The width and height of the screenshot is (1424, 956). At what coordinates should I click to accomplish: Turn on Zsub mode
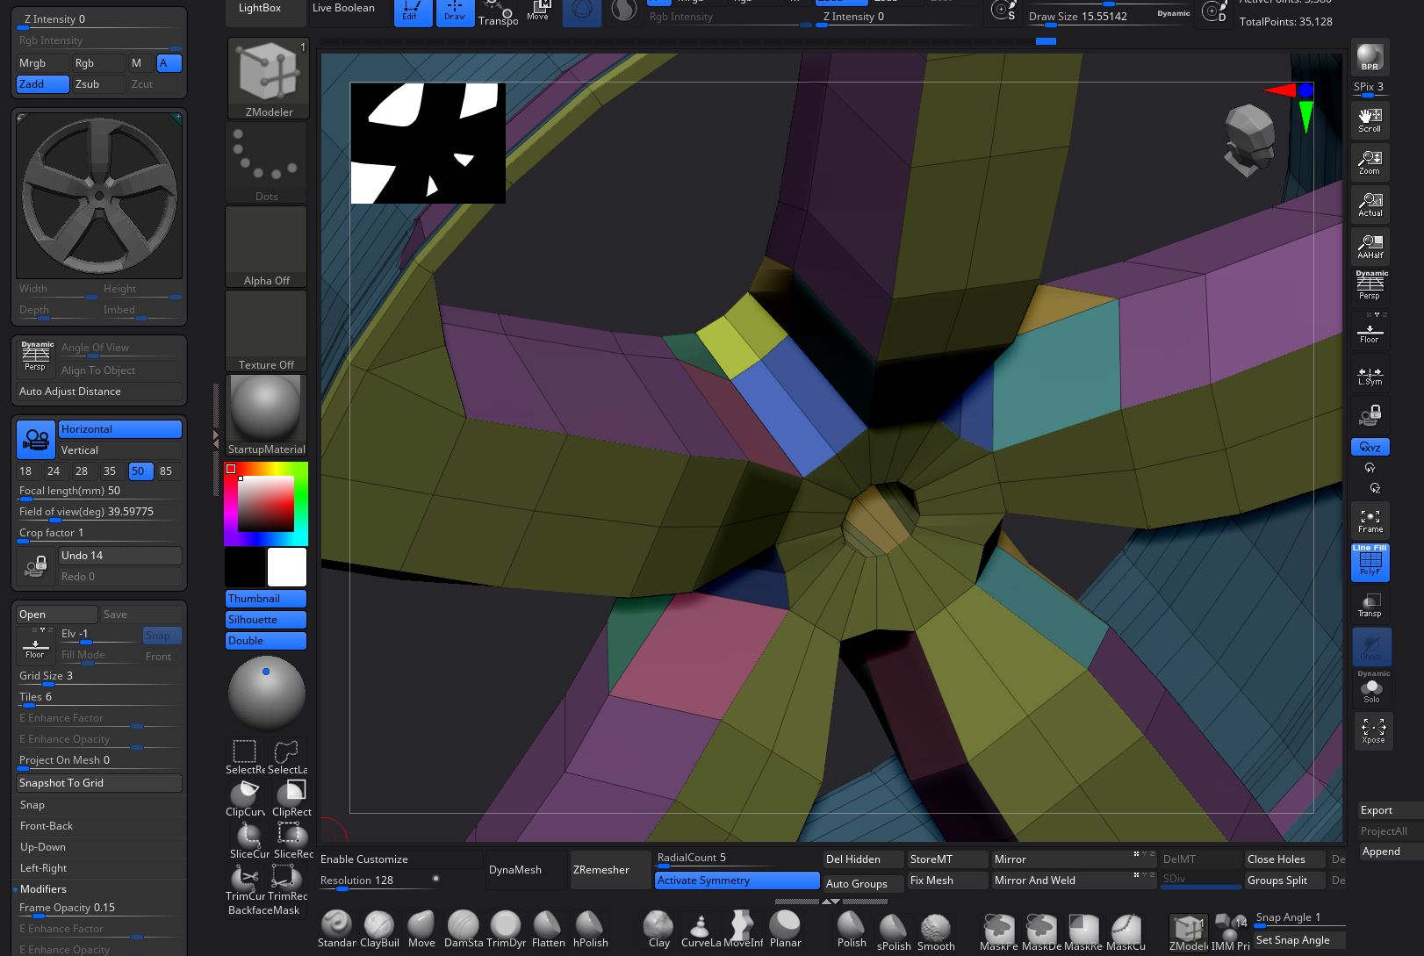click(97, 84)
